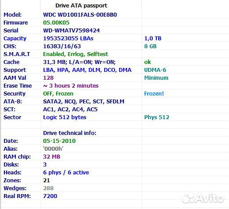Select AAM value 128
This screenshot has width=229, height=209.
click(x=48, y=78)
